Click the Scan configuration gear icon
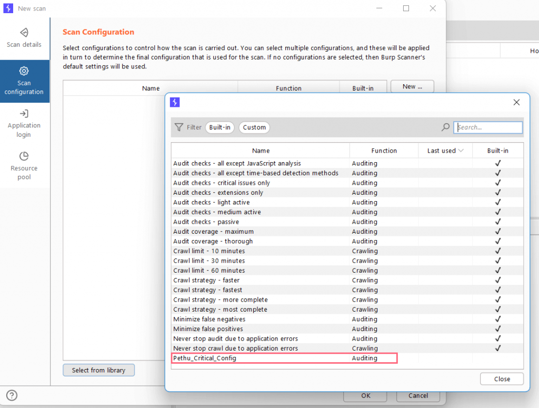539x408 pixels. point(24,71)
